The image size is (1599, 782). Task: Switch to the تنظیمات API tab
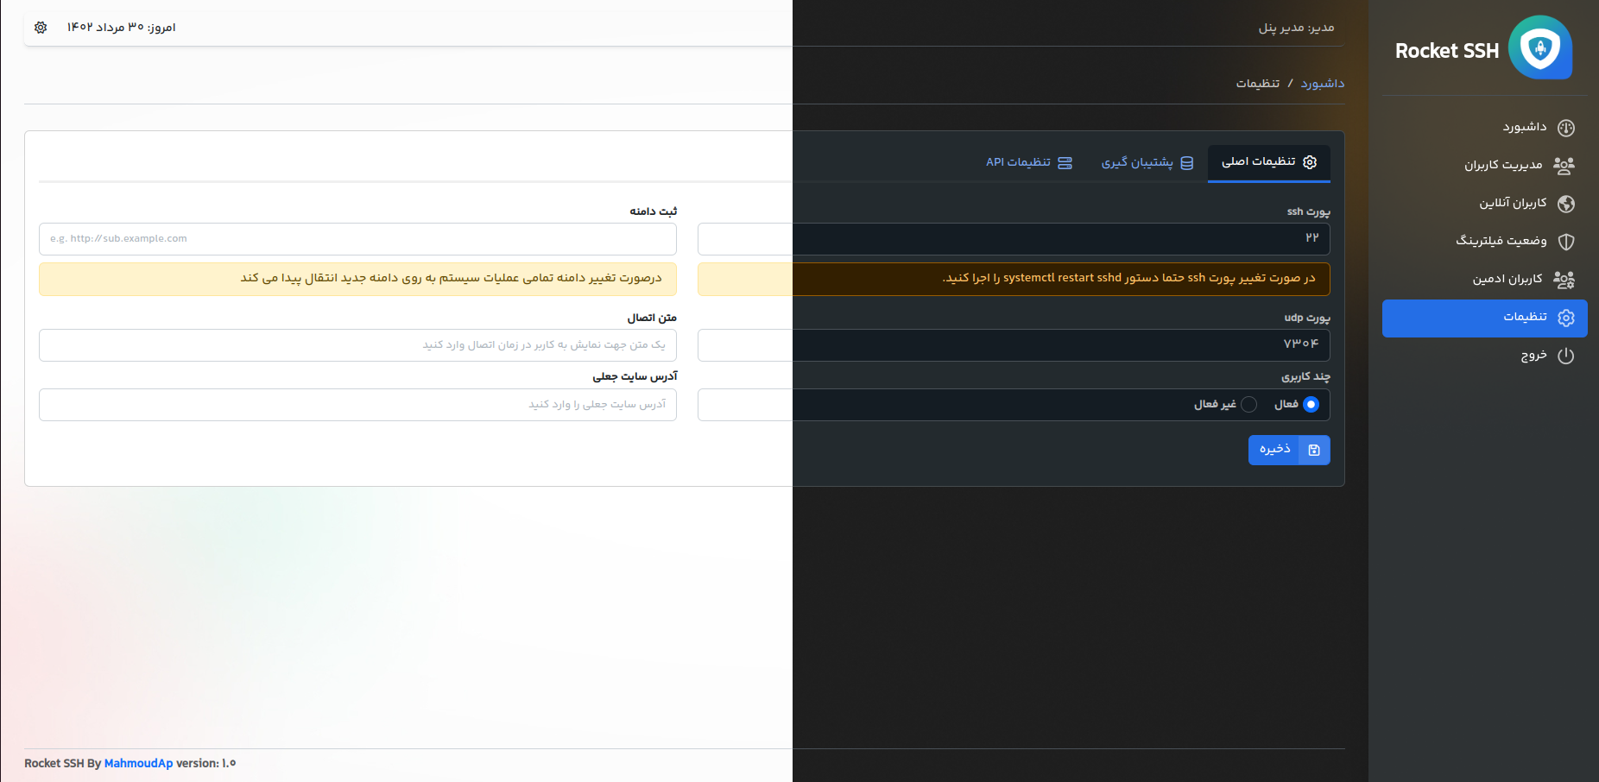pyautogui.click(x=1029, y=162)
